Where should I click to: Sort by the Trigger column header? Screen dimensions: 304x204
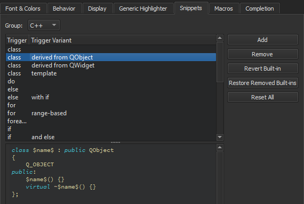point(17,40)
